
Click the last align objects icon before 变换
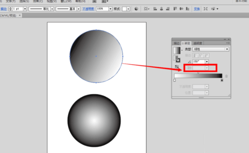click(x=188, y=9)
